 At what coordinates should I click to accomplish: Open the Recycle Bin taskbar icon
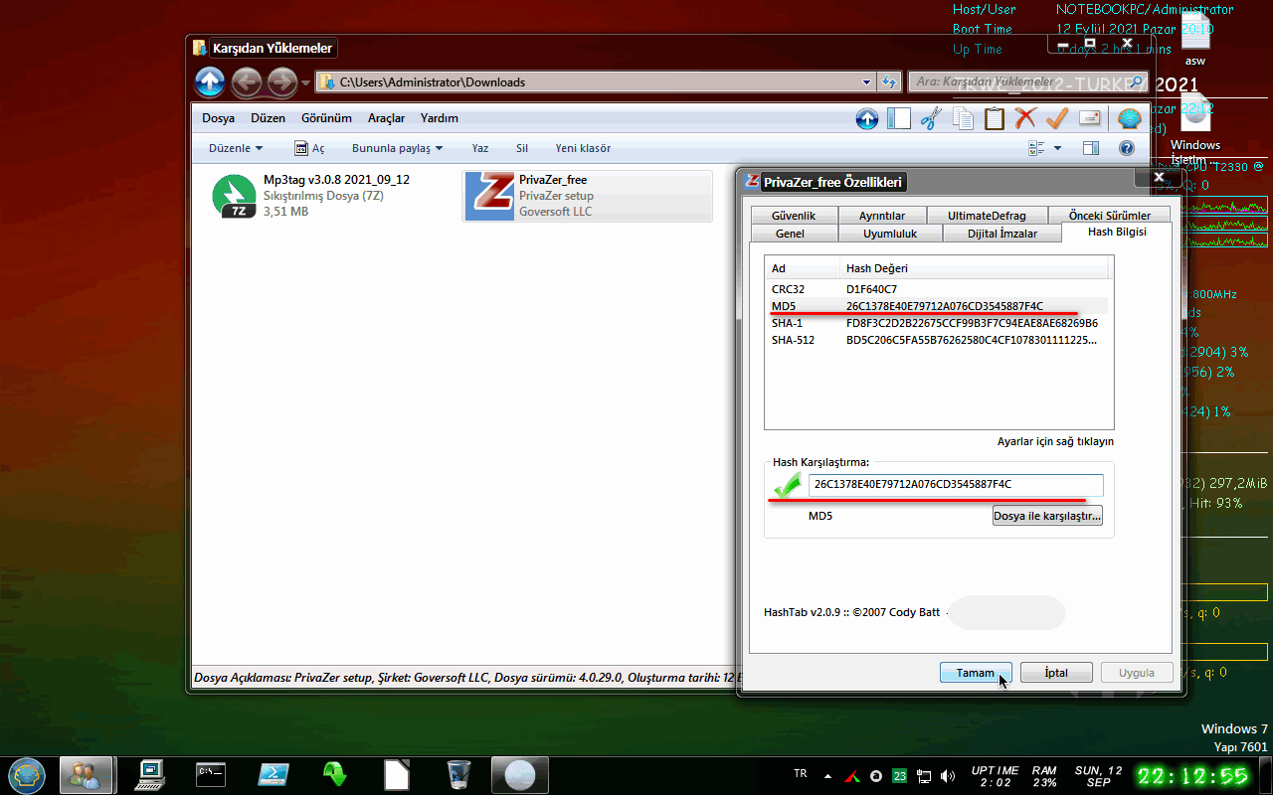[458, 774]
